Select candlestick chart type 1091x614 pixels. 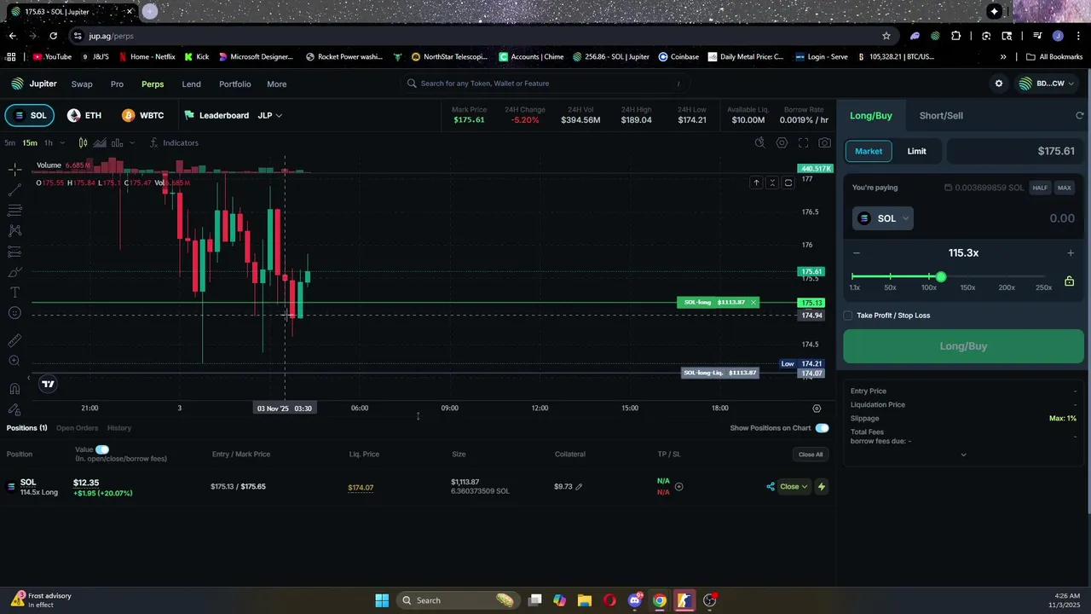pyautogui.click(x=83, y=142)
